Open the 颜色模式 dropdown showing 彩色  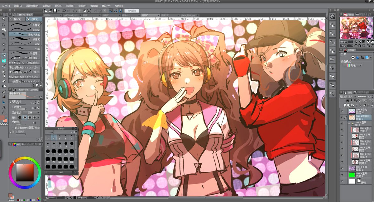tap(352, 65)
